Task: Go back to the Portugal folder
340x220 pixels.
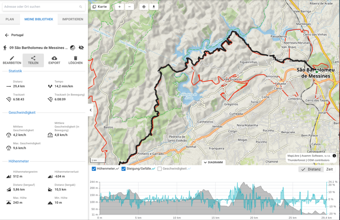Action: tap(7, 35)
